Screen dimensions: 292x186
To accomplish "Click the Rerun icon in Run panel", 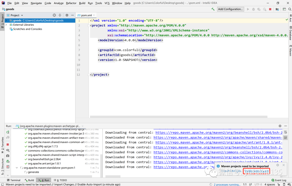I will pyautogui.click(x=8, y=132).
